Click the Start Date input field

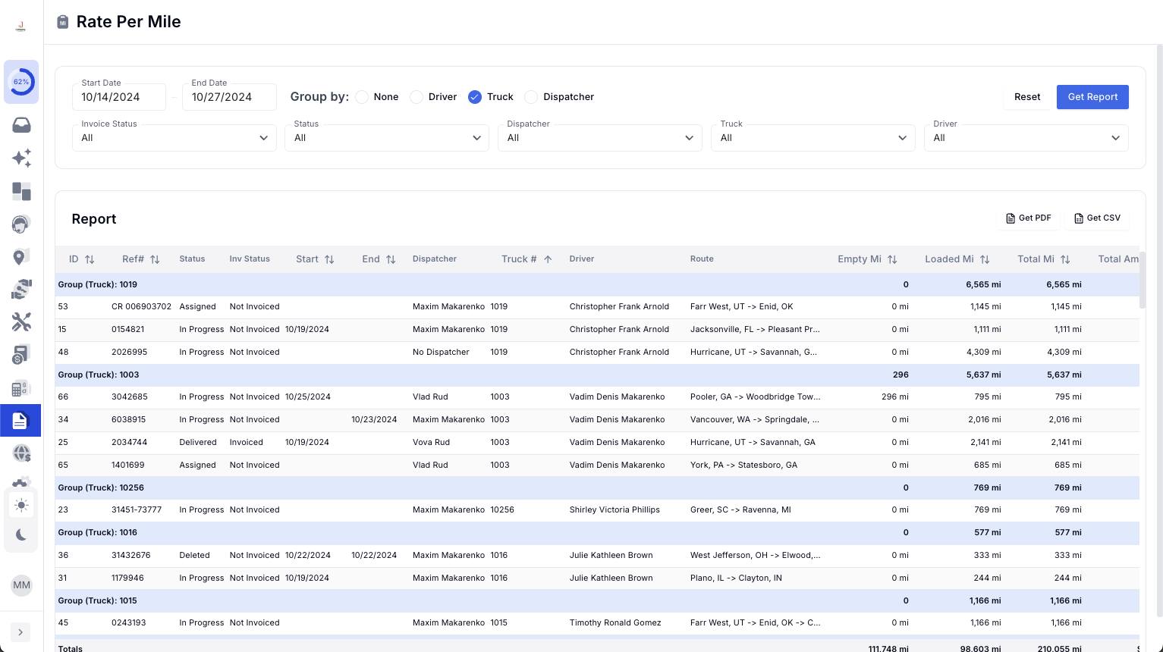[119, 97]
